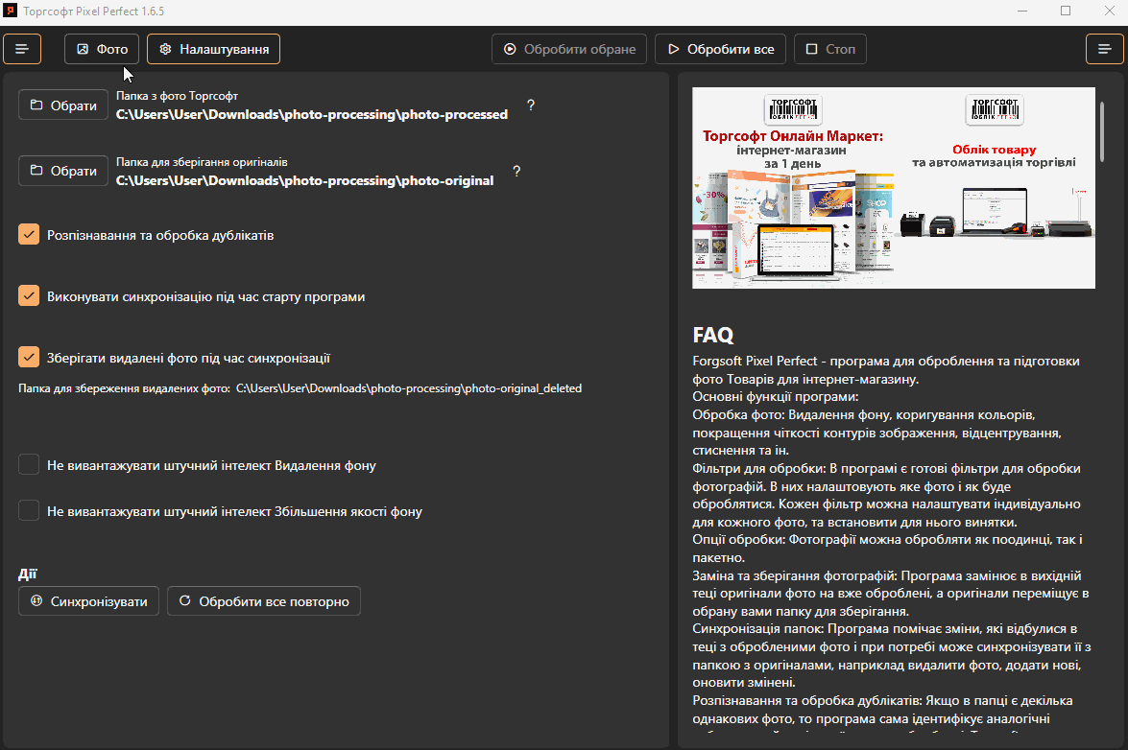Check the Збільшення якості фону AI option
This screenshot has width=1128, height=750.
point(29,511)
